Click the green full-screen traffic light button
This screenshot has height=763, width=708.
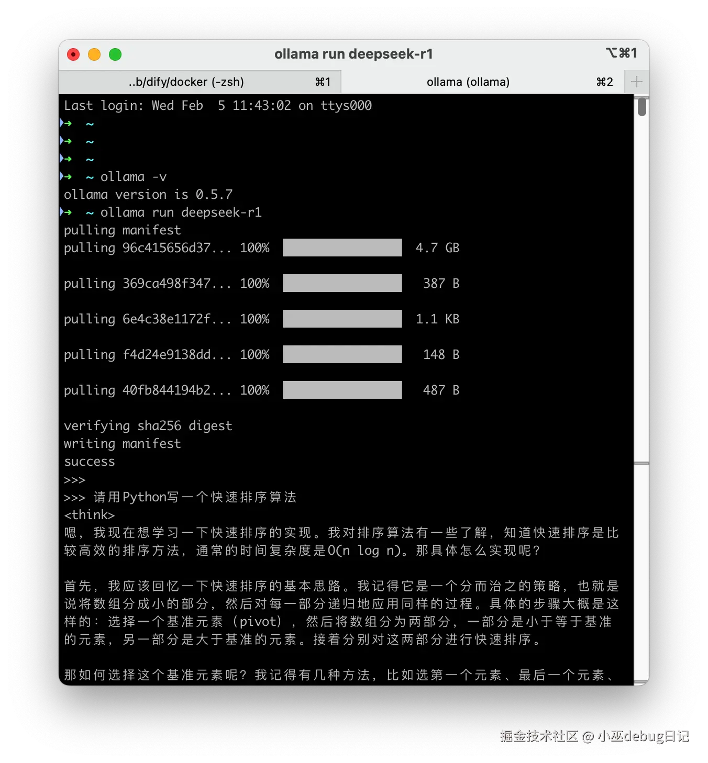[x=115, y=54]
